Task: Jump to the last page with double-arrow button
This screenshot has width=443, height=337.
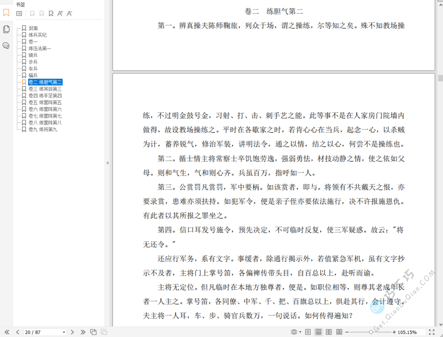Action: (x=83, y=332)
